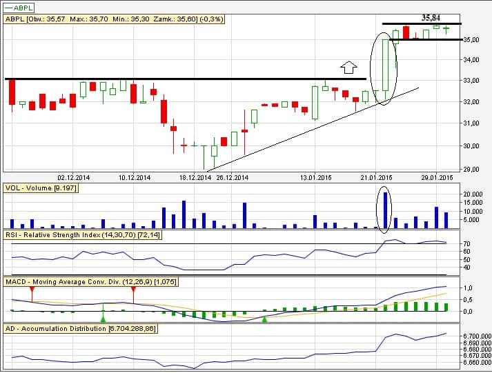The width and height of the screenshot is (492, 373).
Task: Click the second red MACD sell marker
Action: tap(133, 290)
